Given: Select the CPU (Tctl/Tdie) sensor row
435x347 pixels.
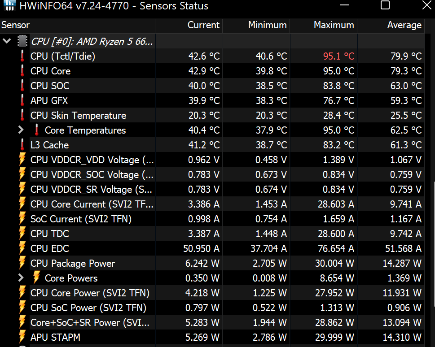Looking at the screenshot, I should coord(212,56).
